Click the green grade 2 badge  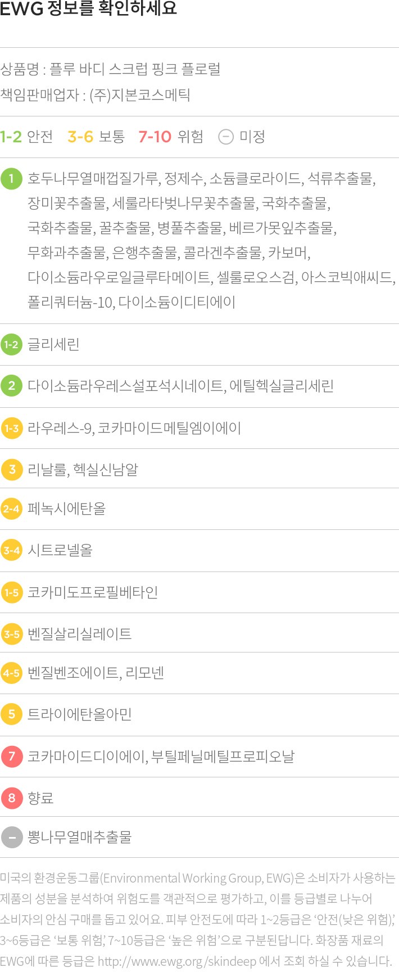coord(11,386)
